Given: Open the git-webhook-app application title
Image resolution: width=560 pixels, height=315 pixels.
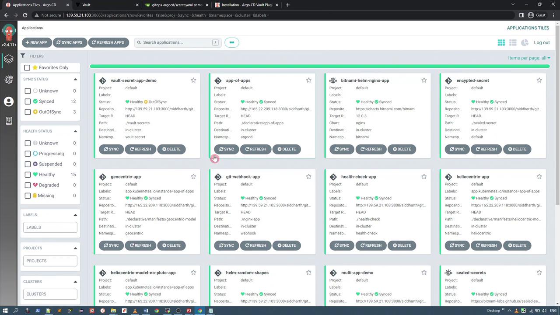Looking at the screenshot, I should 243,177.
